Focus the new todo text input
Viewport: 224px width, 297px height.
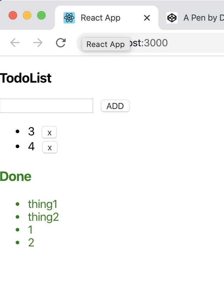pyautogui.click(x=46, y=106)
